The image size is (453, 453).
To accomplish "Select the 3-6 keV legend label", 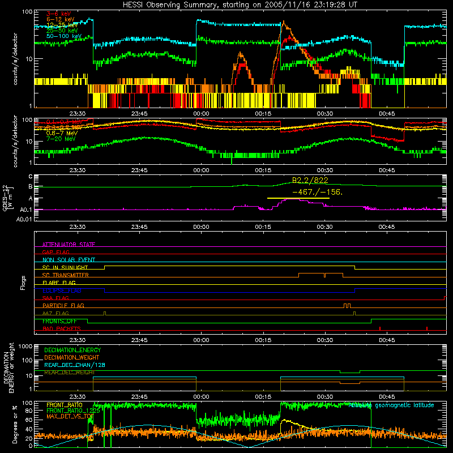I will [59, 14].
